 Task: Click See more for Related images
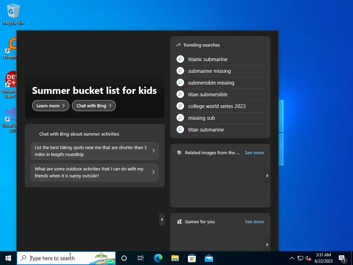tap(254, 153)
